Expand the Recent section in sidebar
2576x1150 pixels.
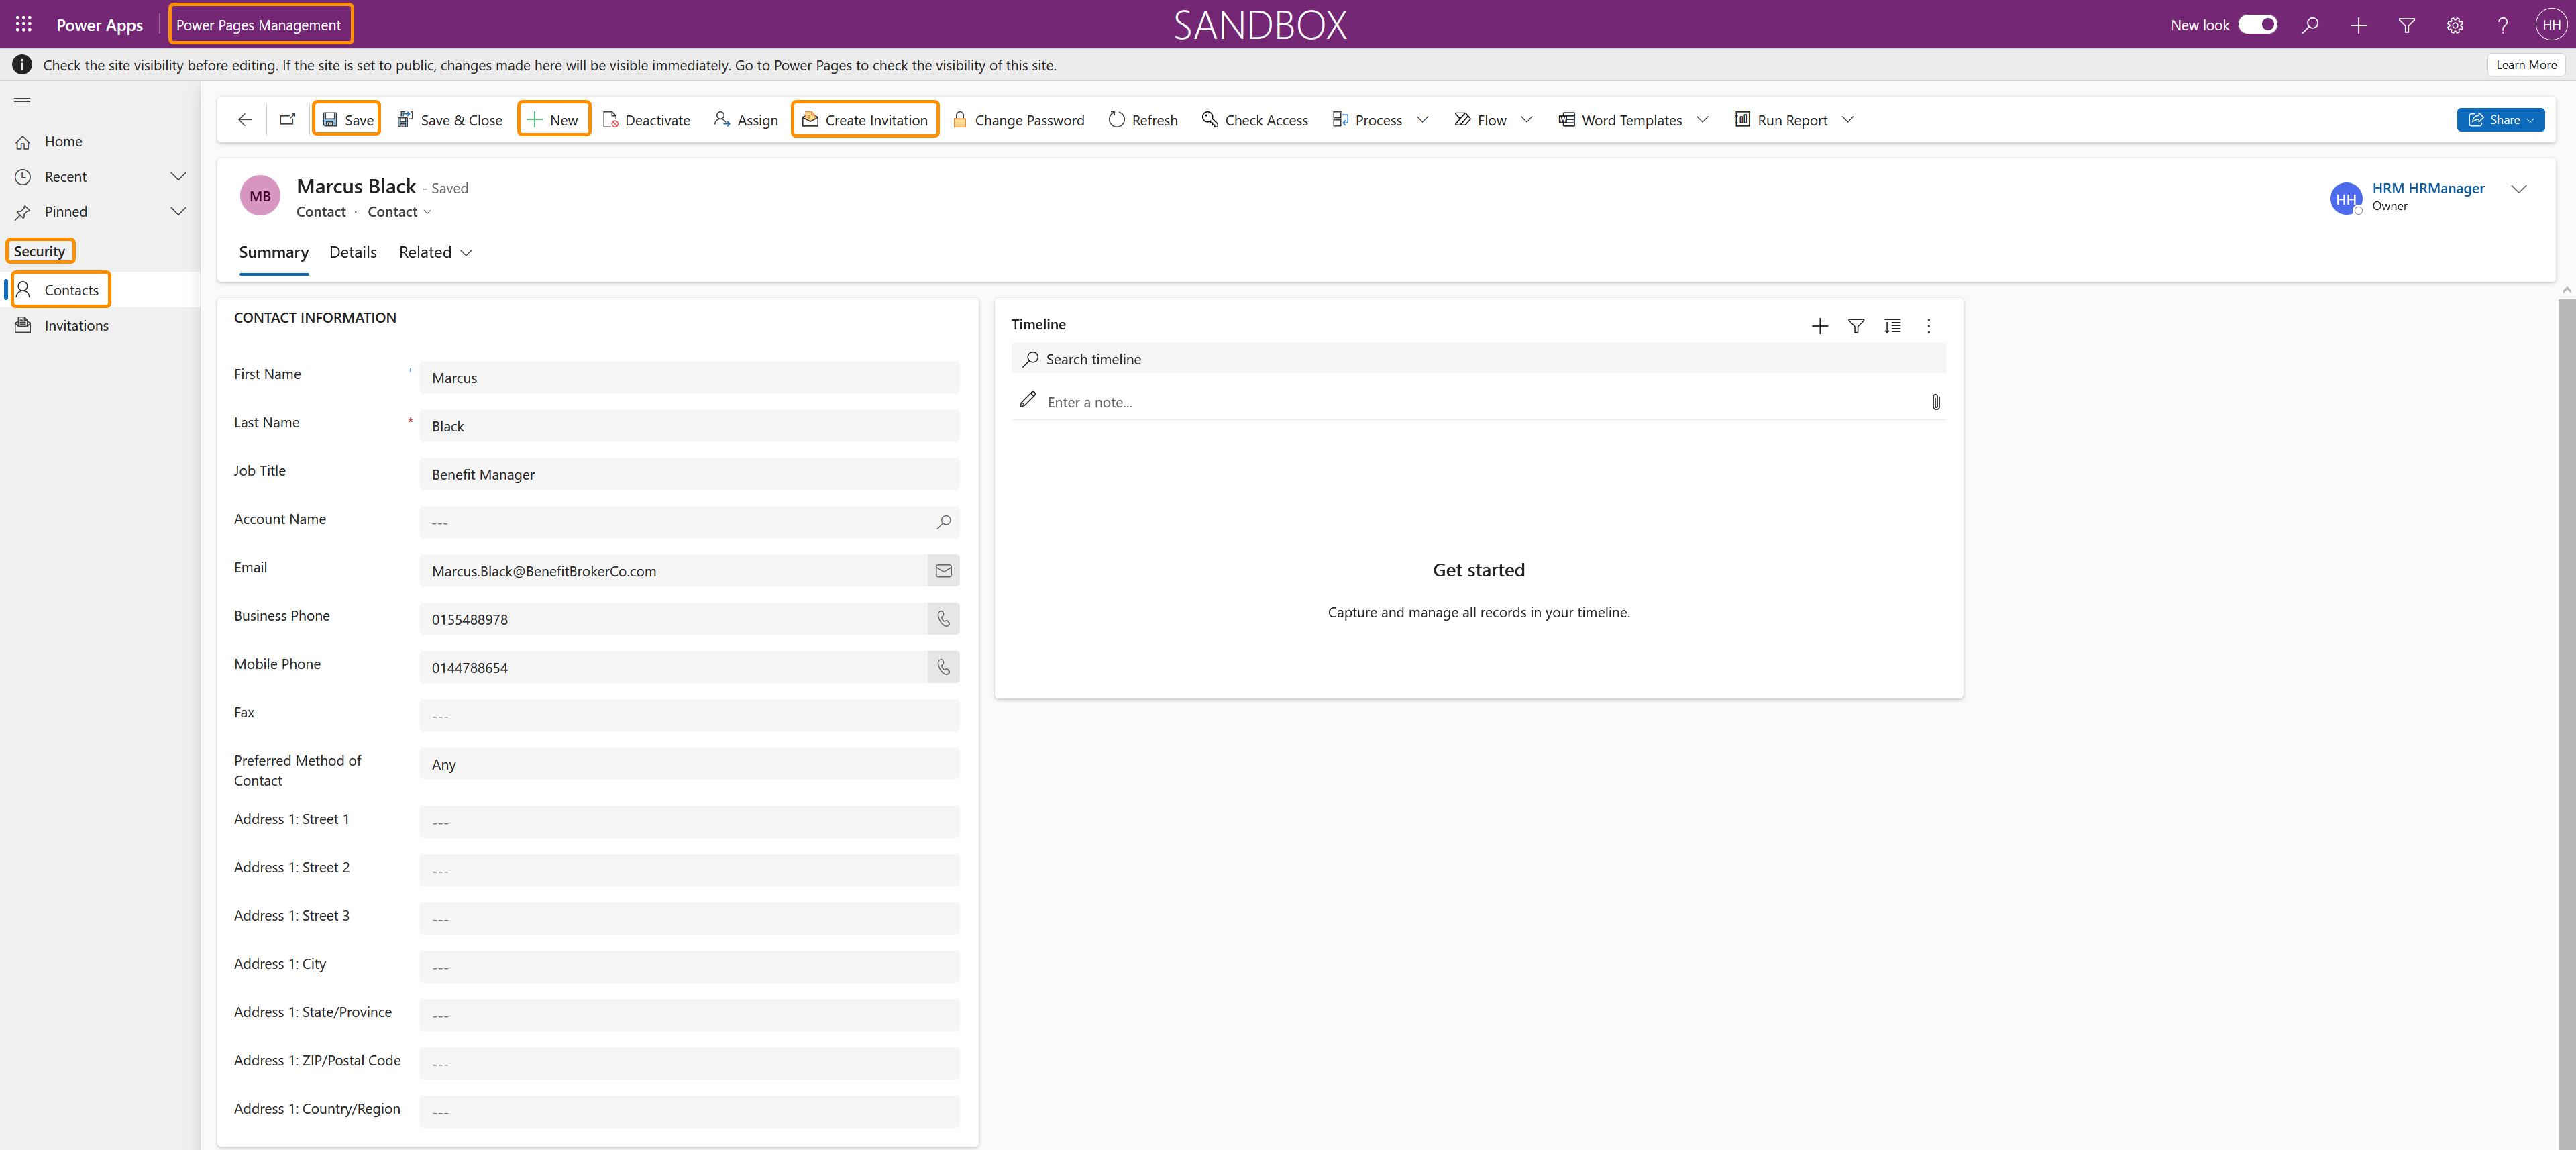coord(178,177)
